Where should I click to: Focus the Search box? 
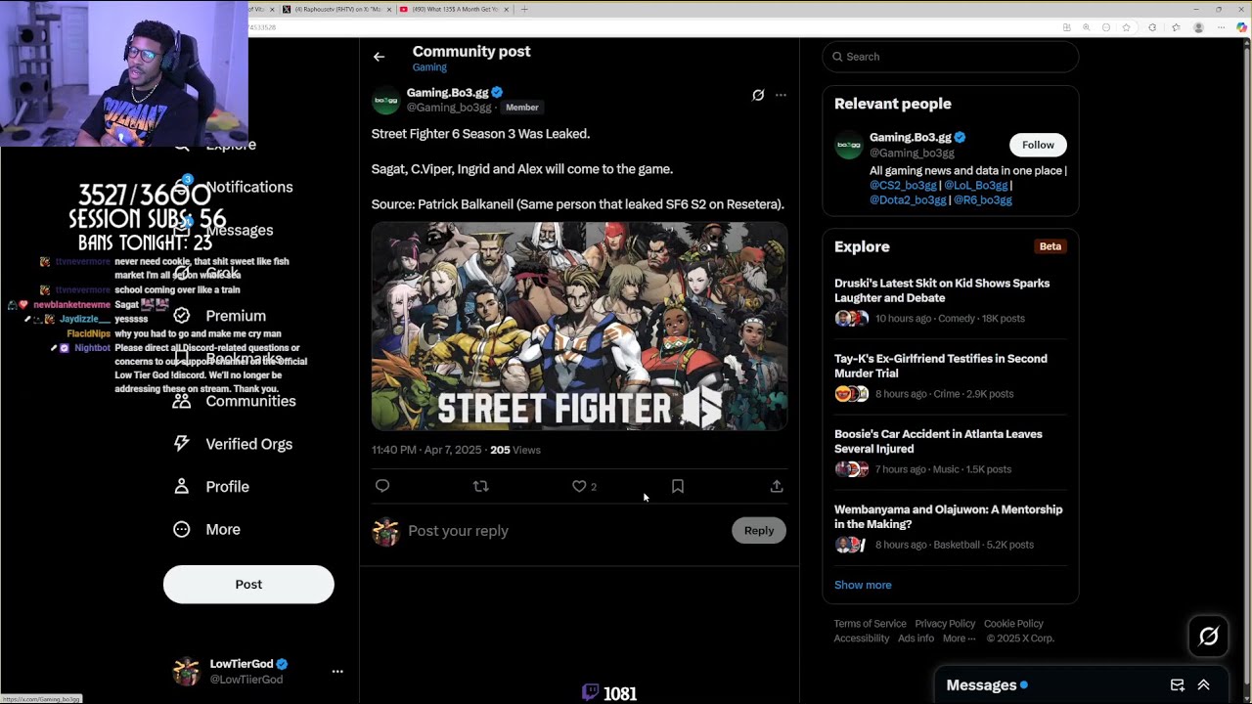(x=951, y=57)
